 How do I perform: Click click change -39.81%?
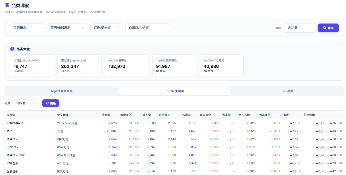274,171
